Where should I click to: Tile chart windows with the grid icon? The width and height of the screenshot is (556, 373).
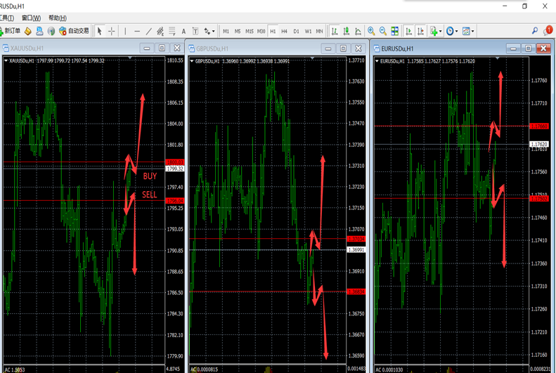394,31
